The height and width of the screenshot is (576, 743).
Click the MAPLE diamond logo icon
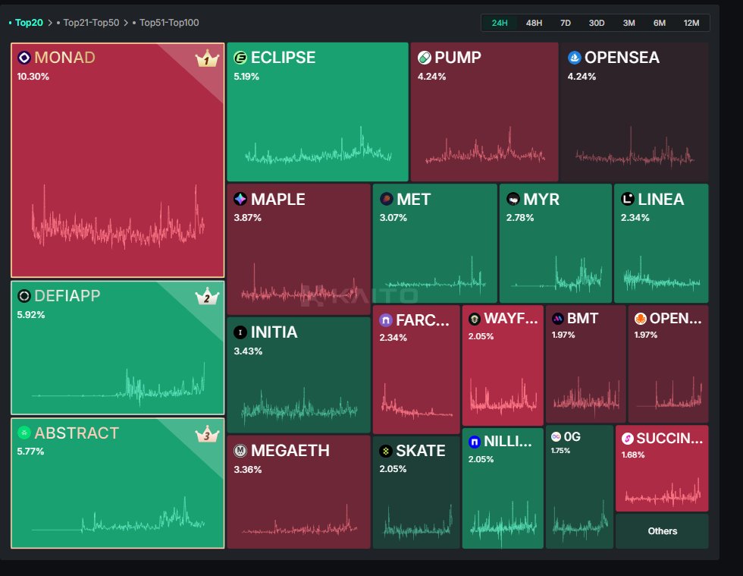240,199
